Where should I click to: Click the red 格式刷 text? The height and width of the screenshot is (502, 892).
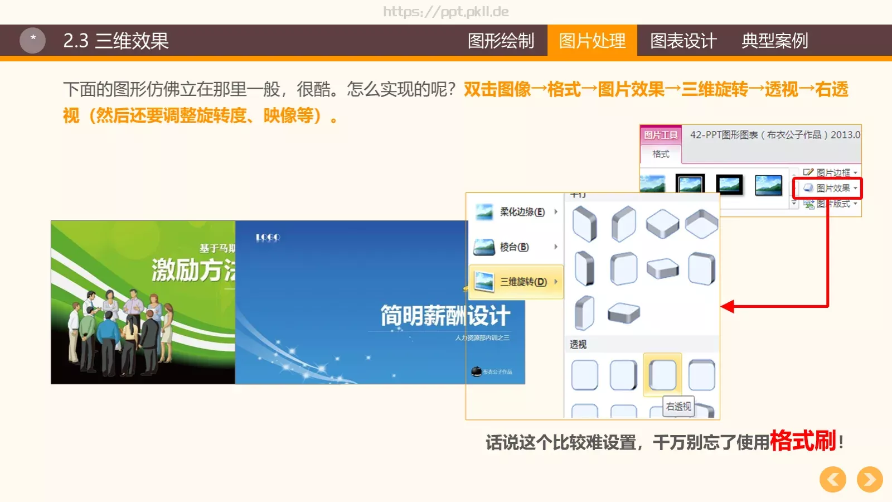803,441
